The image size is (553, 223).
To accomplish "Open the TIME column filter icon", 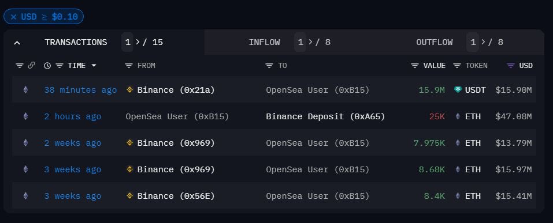I will [60, 66].
